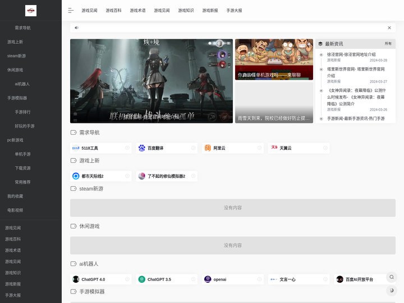
Task: Open the 休闲游戏 section heading
Action: [x=89, y=226]
